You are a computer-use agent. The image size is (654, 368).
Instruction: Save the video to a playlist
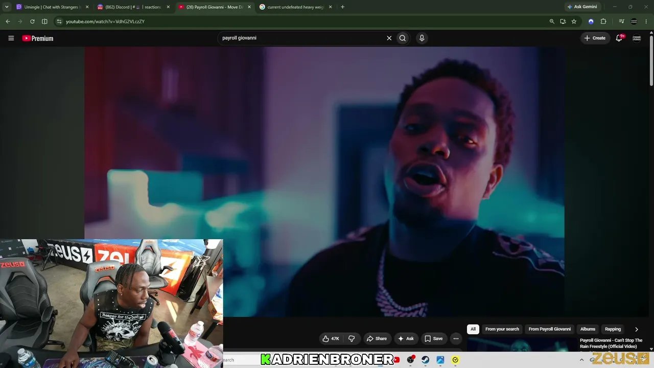coord(434,338)
